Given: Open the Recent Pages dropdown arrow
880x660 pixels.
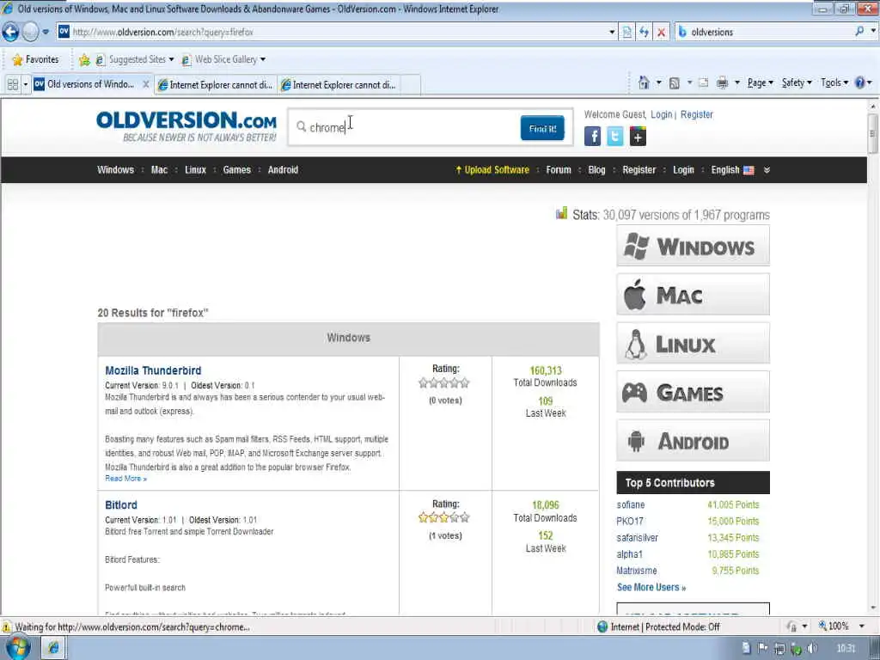Looking at the screenshot, I should (46, 32).
